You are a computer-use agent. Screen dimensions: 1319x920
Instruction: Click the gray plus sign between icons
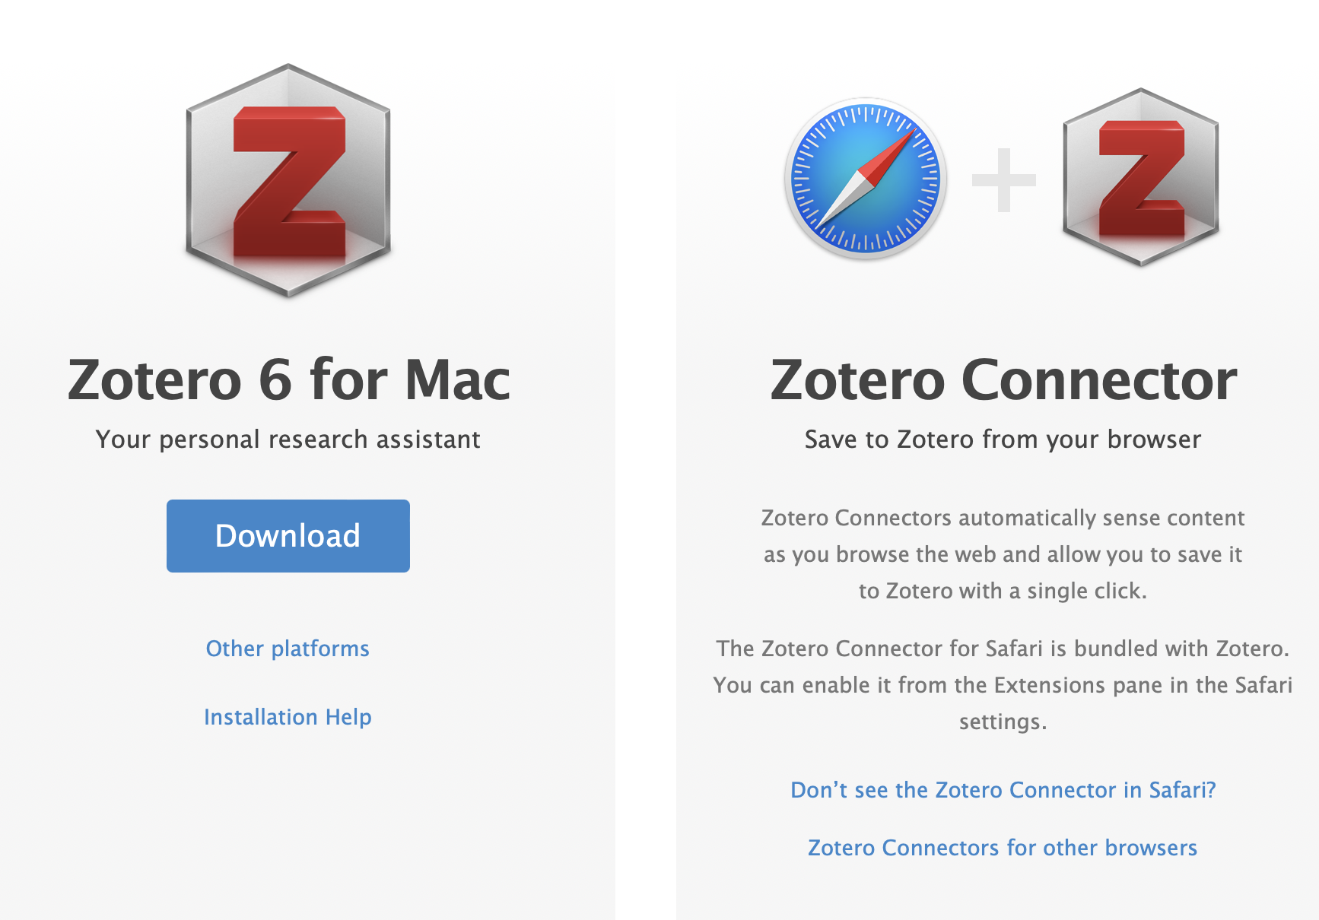1004,180
